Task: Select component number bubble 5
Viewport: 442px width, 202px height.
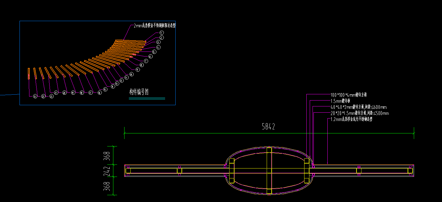Action: click(154, 52)
